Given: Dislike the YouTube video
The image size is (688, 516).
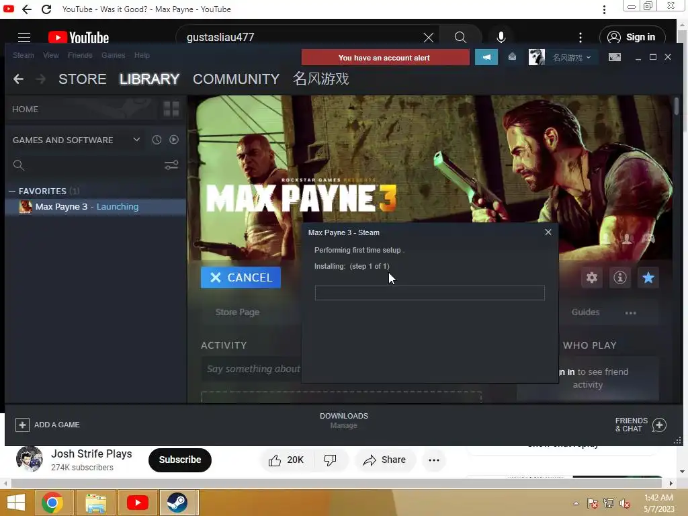Looking at the screenshot, I should pyautogui.click(x=331, y=460).
